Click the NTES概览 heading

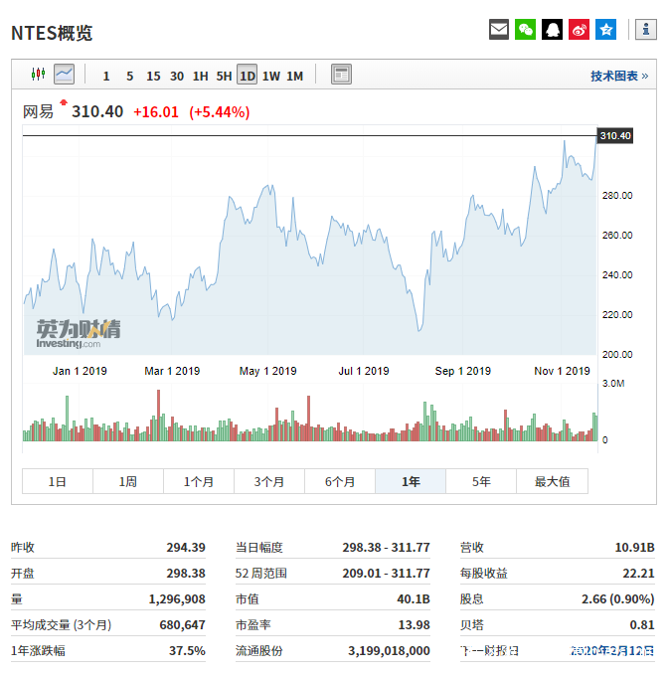tap(52, 33)
